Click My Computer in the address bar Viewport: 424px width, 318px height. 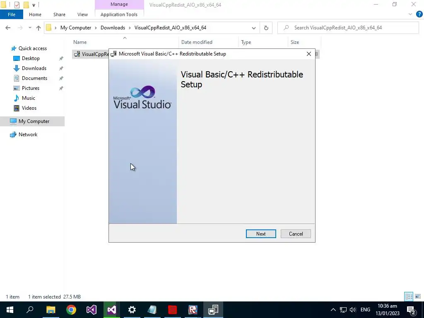coord(76,28)
